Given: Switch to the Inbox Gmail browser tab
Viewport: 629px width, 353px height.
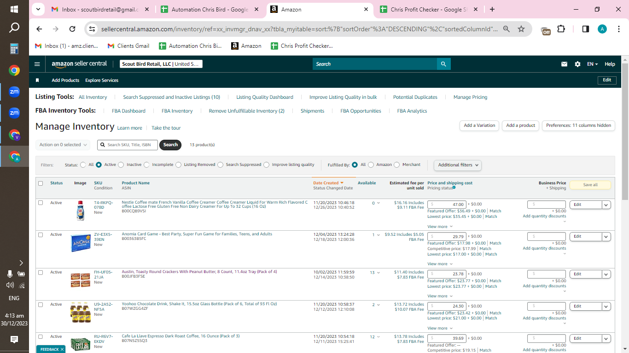Looking at the screenshot, I should click(100, 9).
